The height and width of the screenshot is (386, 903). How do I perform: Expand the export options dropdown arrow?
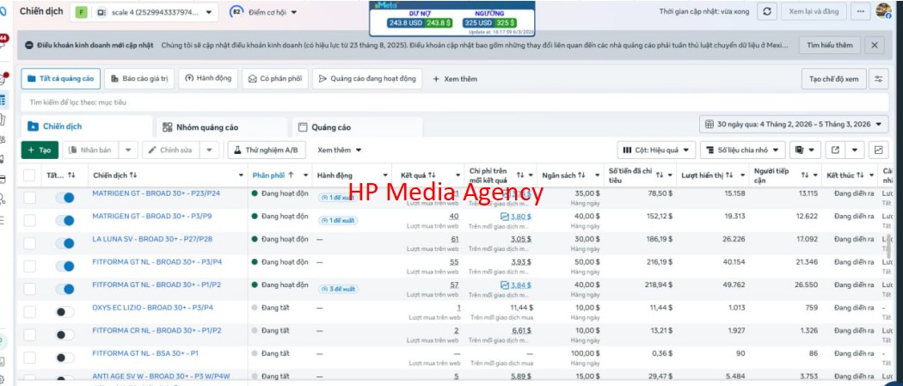point(855,150)
